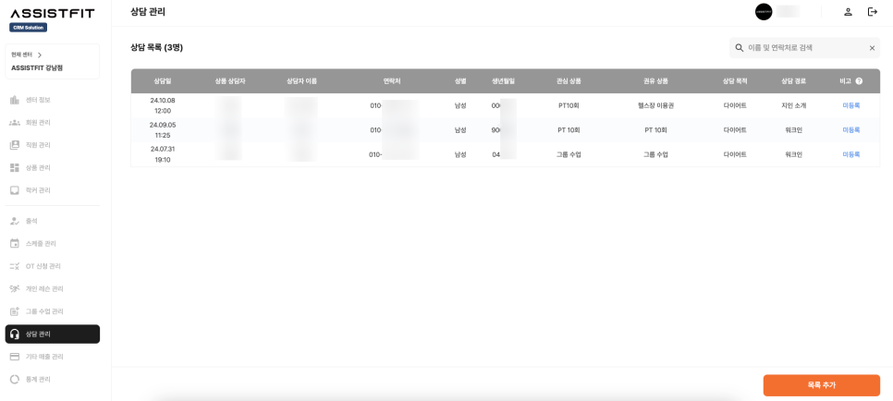Open 직원 관리 menu item

(x=38, y=145)
